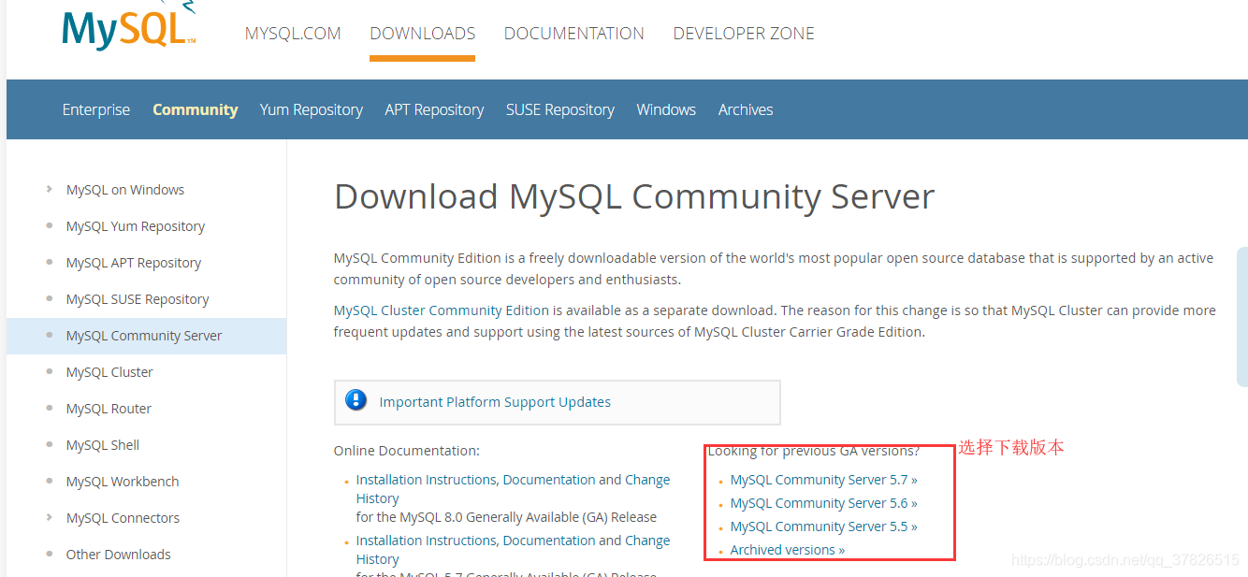
Task: Open the second Documentation link
Action: (549, 541)
